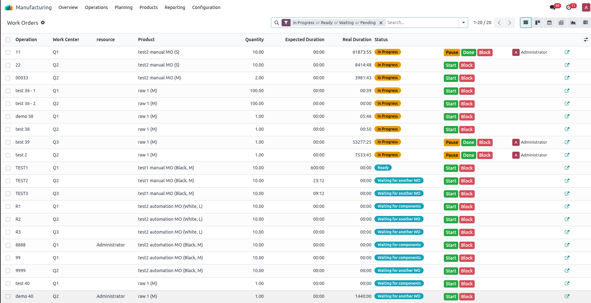This screenshot has width=591, height=303.
Task: Select all rows with header checkbox
Action: [x=8, y=40]
